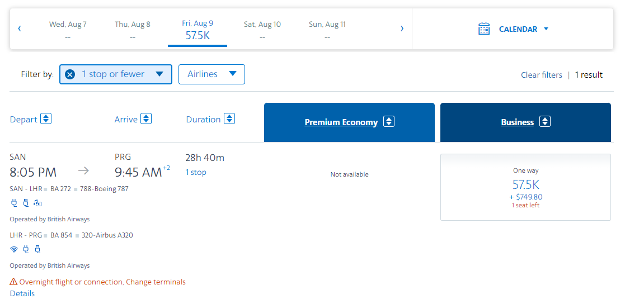This screenshot has width=625, height=299.
Task: Sort flights by departure time
Action: (x=46, y=119)
